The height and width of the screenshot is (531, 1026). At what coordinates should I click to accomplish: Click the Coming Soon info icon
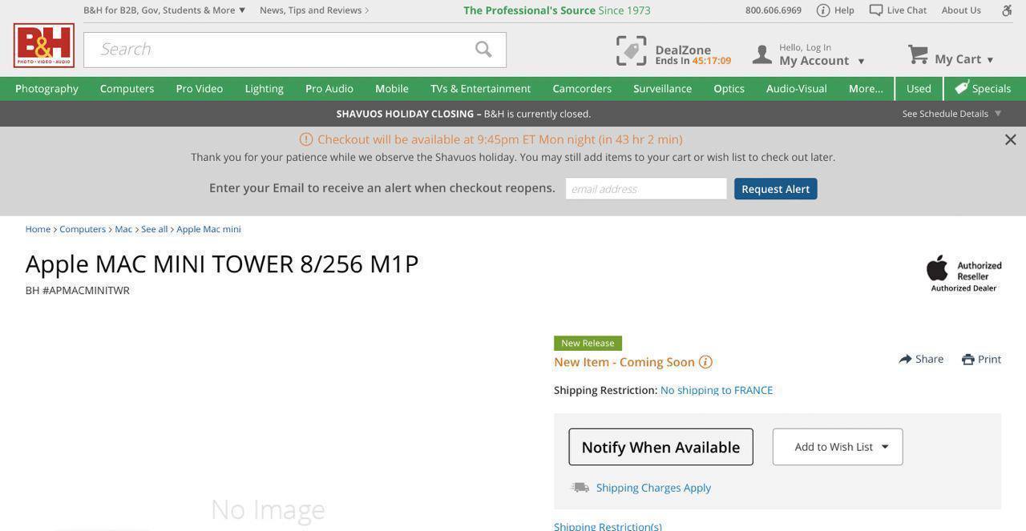tap(705, 362)
